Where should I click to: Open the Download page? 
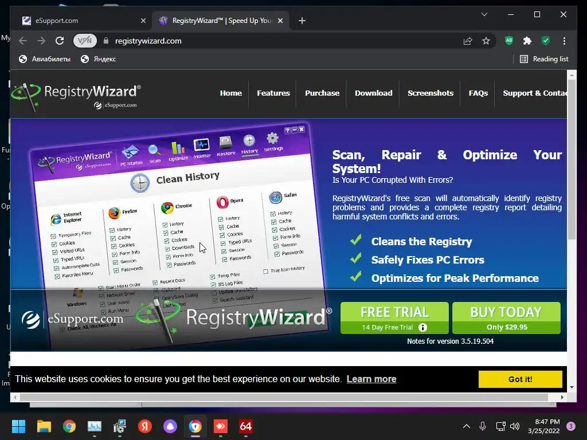pos(374,93)
